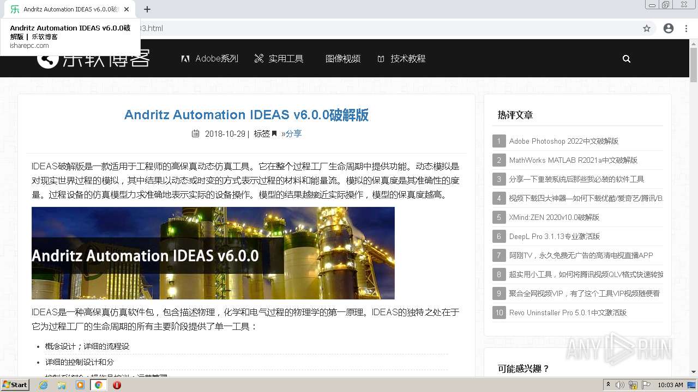Close the Andritz Automation IDEAS tab
This screenshot has height=392, width=698.
127,9
